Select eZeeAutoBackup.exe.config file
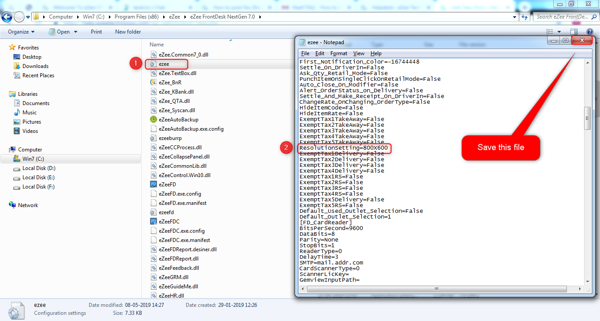 (191, 129)
